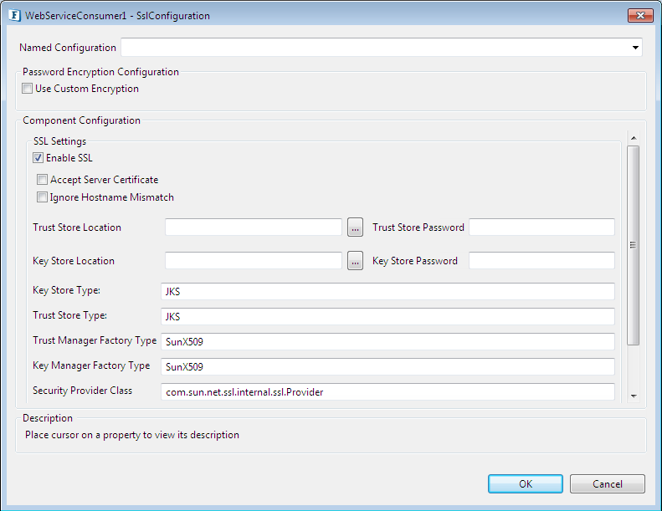This screenshot has height=511, width=662.
Task: Check Accept Server Certificate
Action: click(42, 180)
